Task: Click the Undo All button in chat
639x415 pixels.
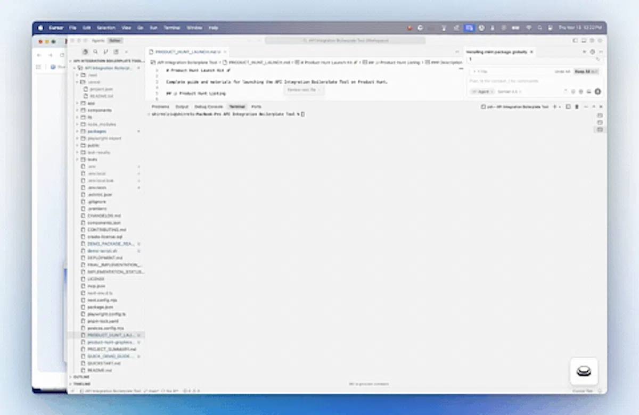Action: tap(562, 71)
